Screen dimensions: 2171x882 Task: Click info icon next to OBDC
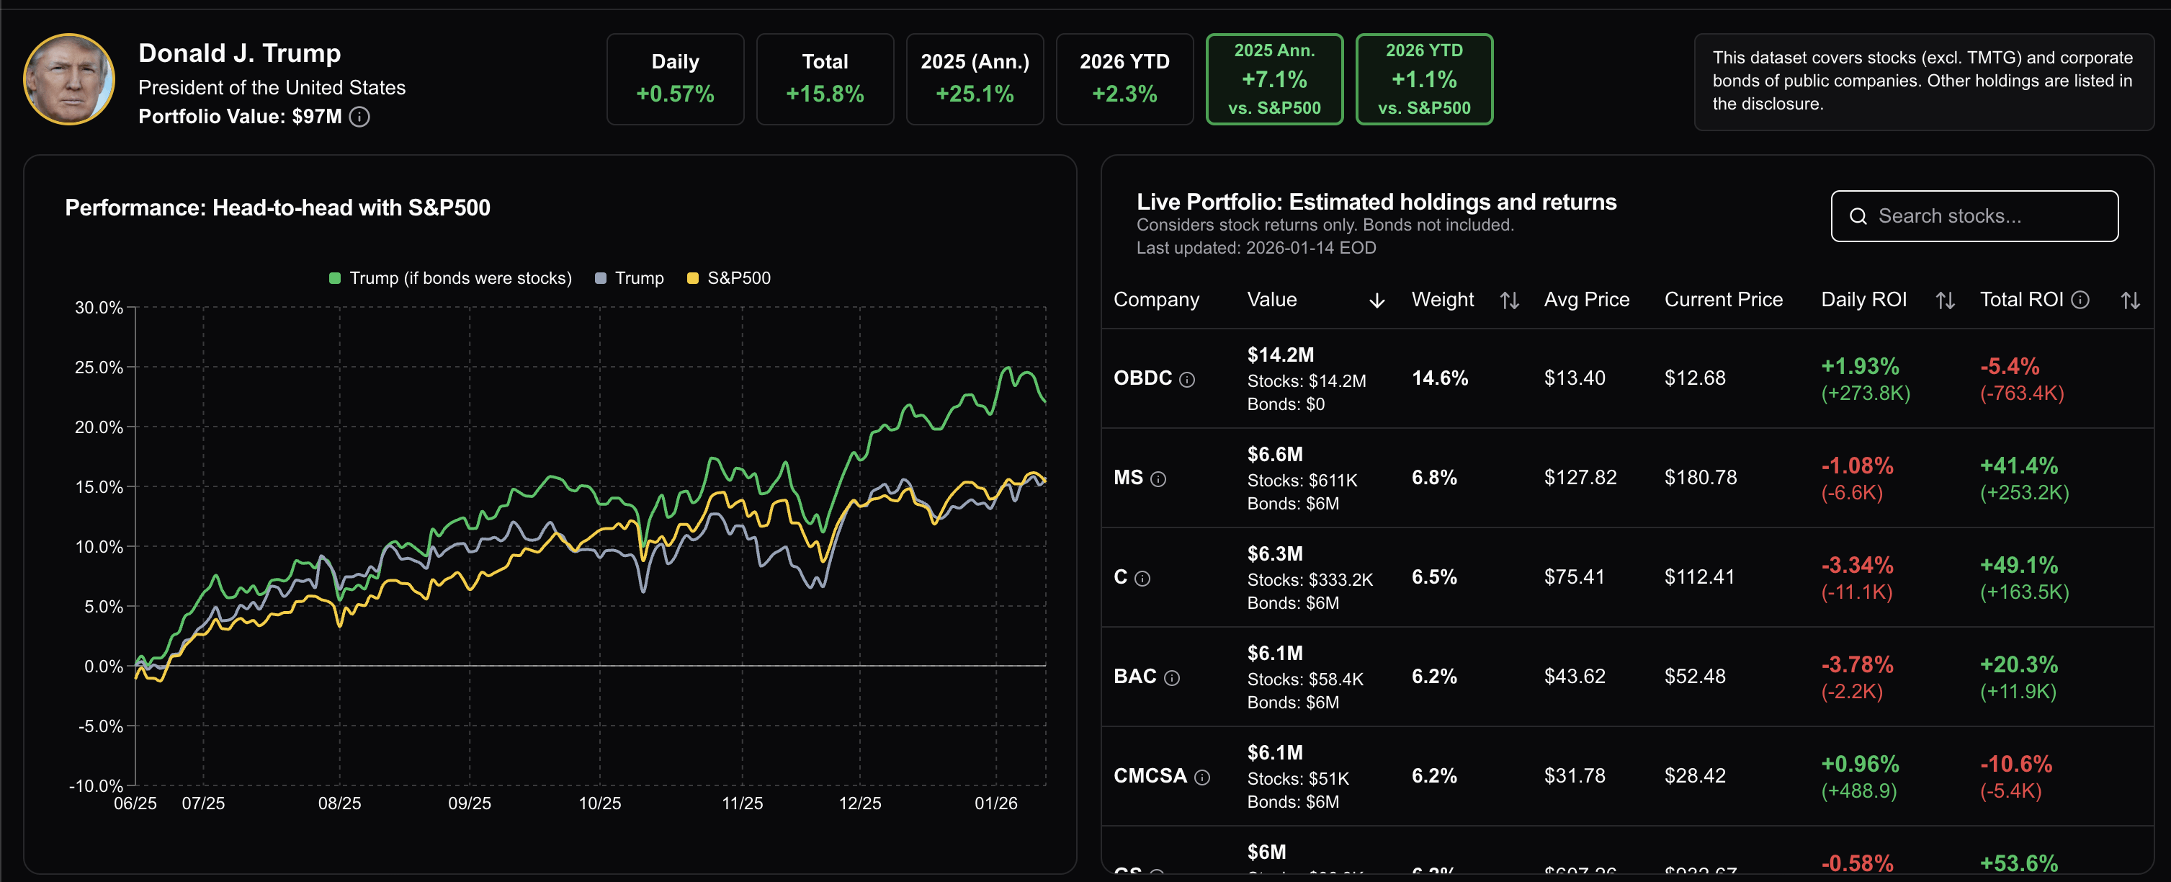pos(1186,380)
